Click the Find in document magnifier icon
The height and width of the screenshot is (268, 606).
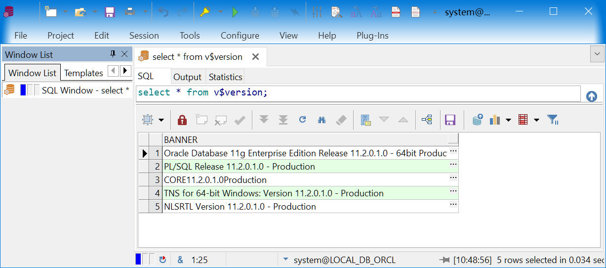(337, 12)
